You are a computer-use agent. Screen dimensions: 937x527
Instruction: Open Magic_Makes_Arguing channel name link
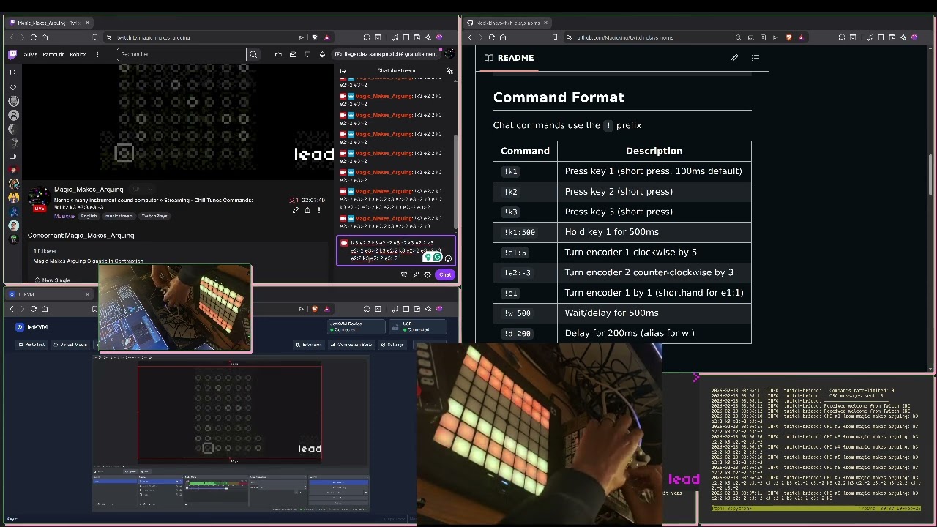click(89, 190)
